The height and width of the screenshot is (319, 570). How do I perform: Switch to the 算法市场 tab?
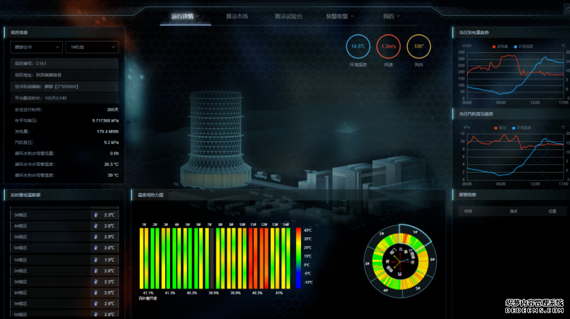(x=236, y=17)
